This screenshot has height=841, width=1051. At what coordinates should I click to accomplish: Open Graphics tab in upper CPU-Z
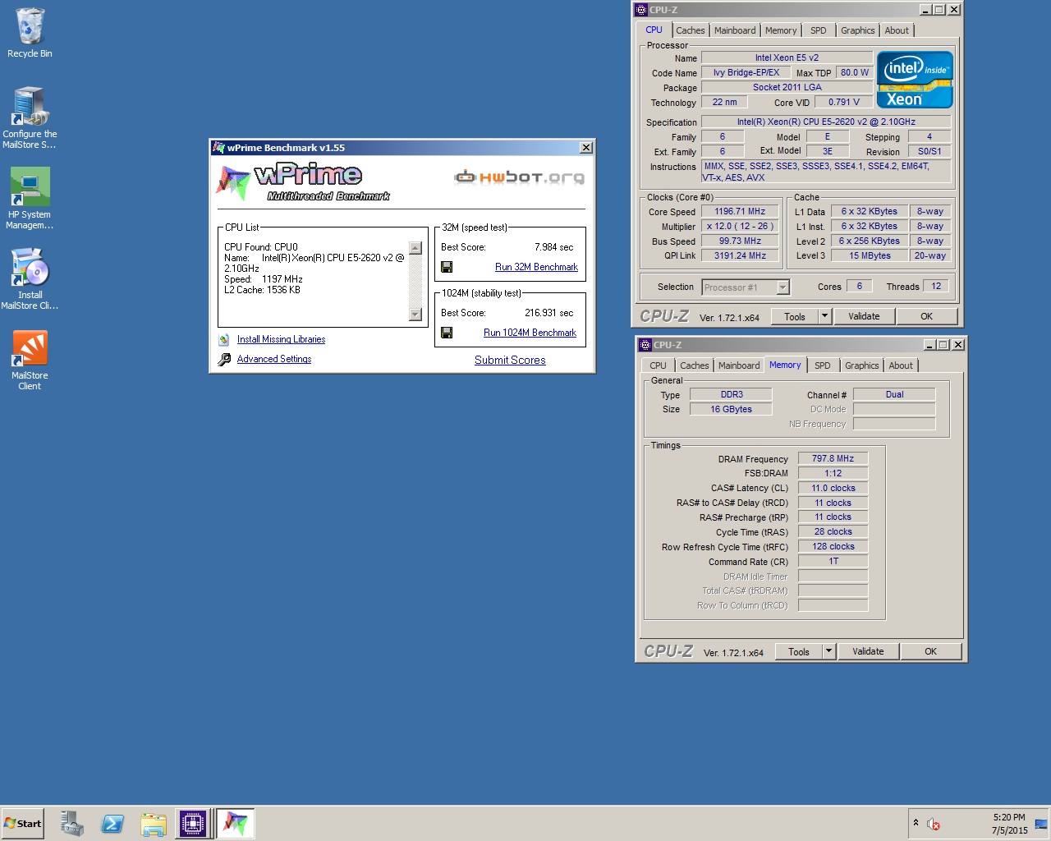858,30
